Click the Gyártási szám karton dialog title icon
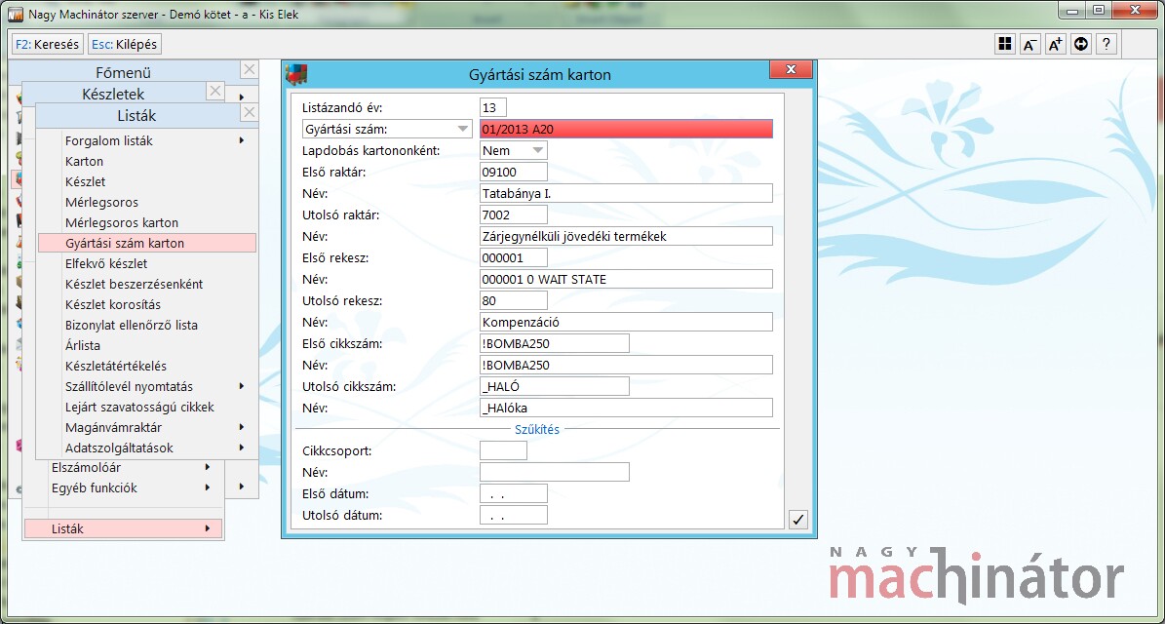 (296, 74)
